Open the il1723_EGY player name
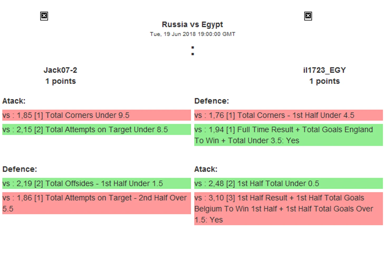This screenshot has width=385, height=253. pyautogui.click(x=324, y=70)
